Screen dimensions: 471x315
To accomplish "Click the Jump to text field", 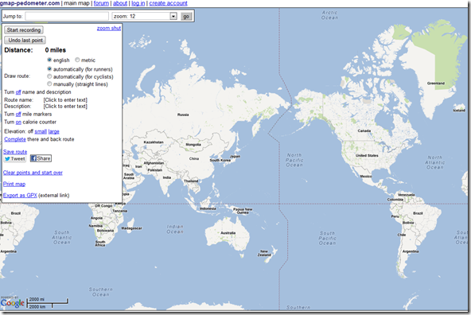I will [67, 16].
